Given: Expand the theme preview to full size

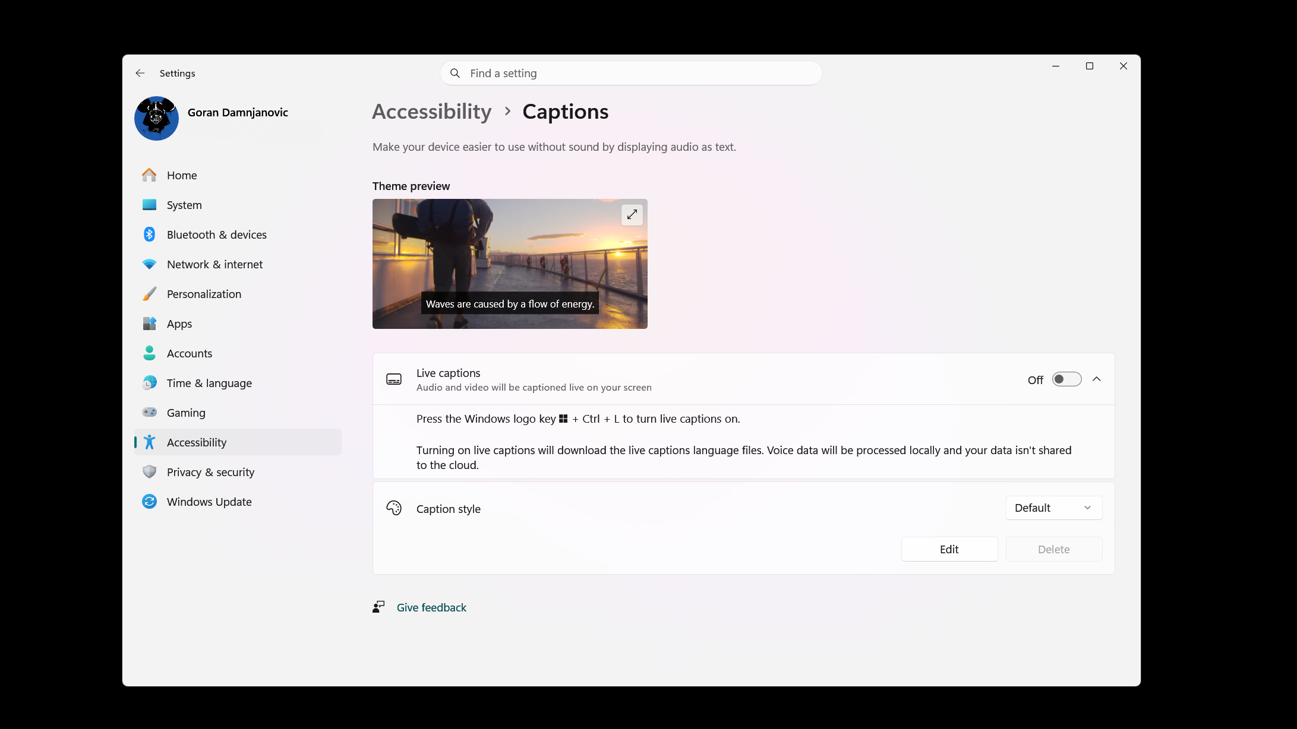Looking at the screenshot, I should [x=632, y=214].
